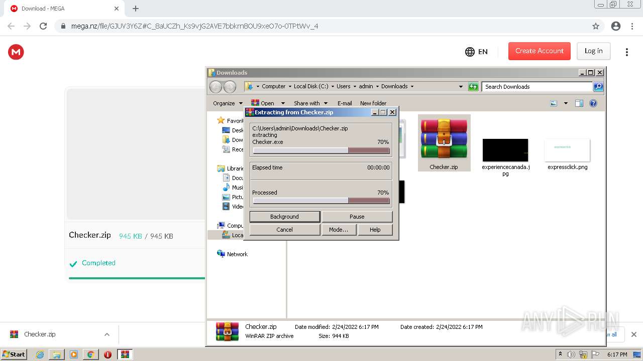Open the MEGA three-dot menu
This screenshot has height=361, width=643.
(x=626, y=52)
